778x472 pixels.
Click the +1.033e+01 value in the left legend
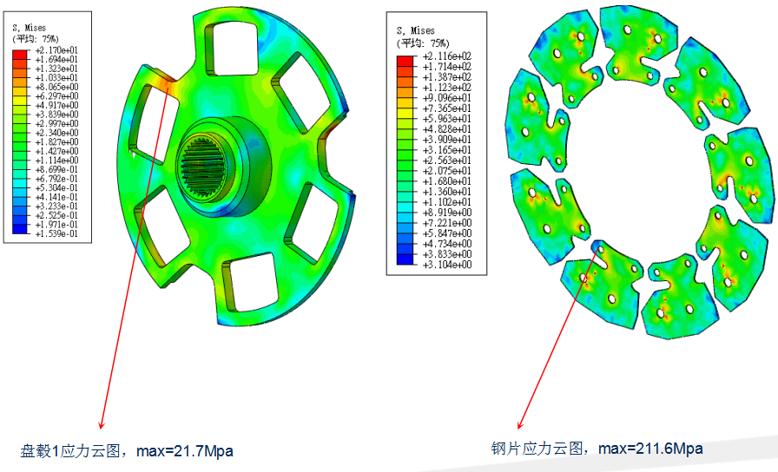click(56, 79)
